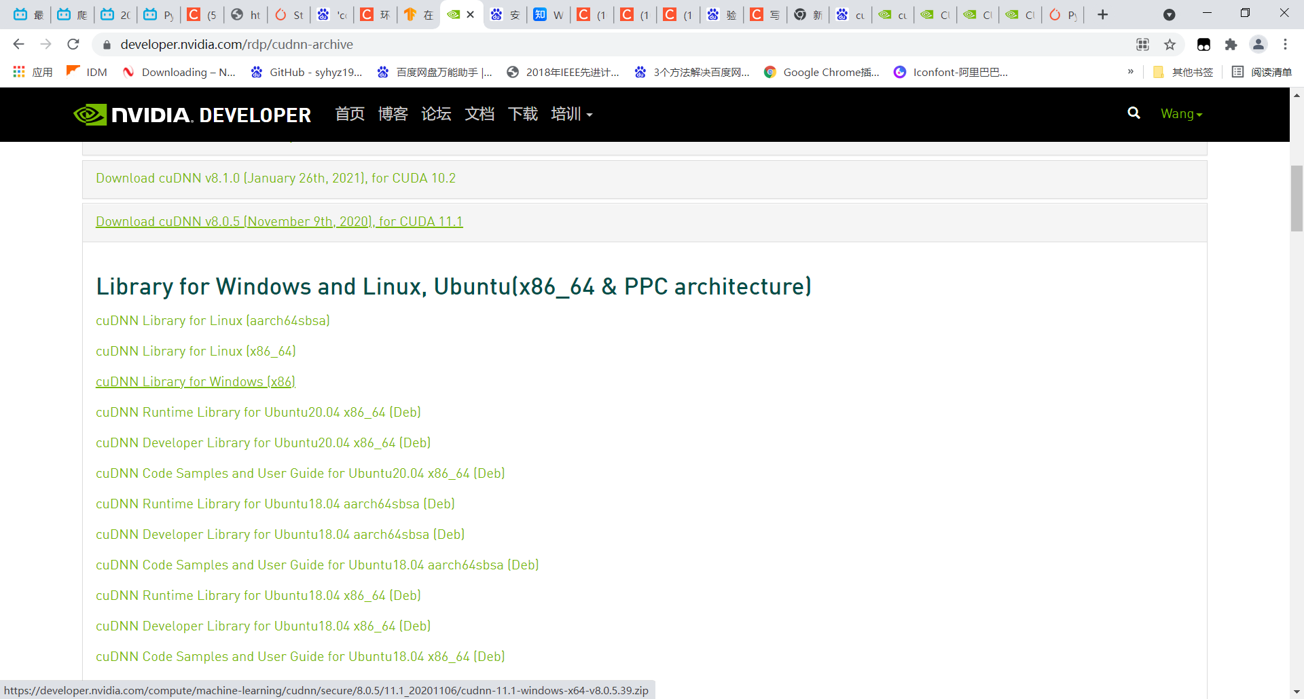Open the IDM bookmark

pyautogui.click(x=87, y=72)
